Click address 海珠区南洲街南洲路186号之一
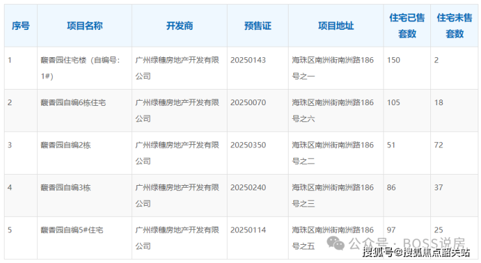The image size is (481, 263). tap(333, 68)
